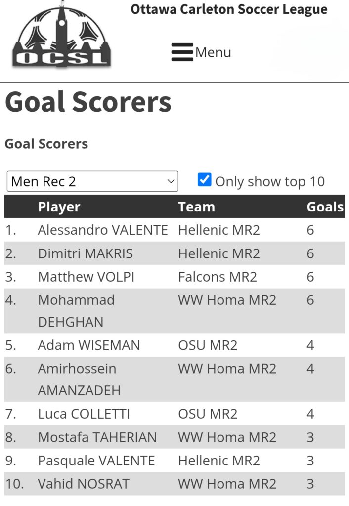Select Dimitri MAKRIS row
The width and height of the screenshot is (349, 506).
click(x=174, y=253)
